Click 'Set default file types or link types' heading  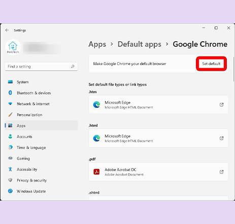118,85
